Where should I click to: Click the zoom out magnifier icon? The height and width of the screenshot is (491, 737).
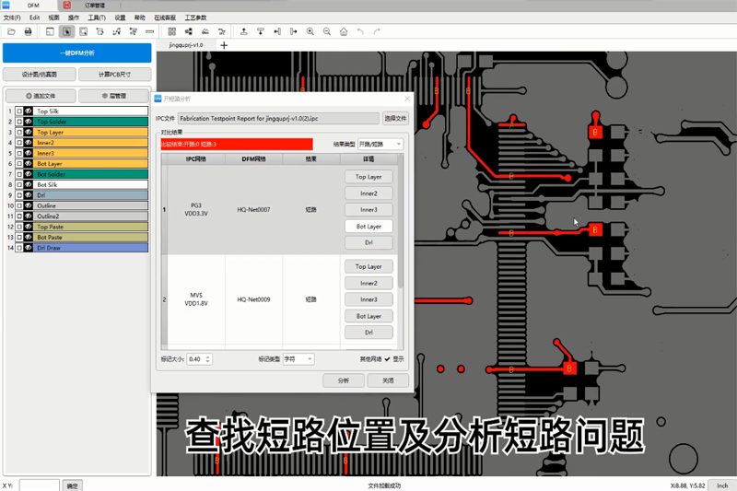click(327, 31)
